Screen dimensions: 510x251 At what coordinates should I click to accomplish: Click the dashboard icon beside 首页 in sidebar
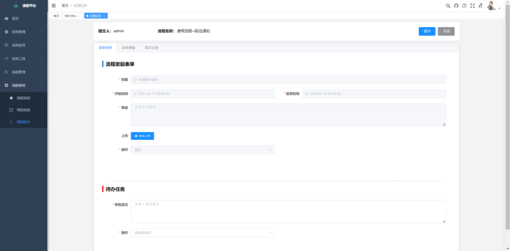6,18
